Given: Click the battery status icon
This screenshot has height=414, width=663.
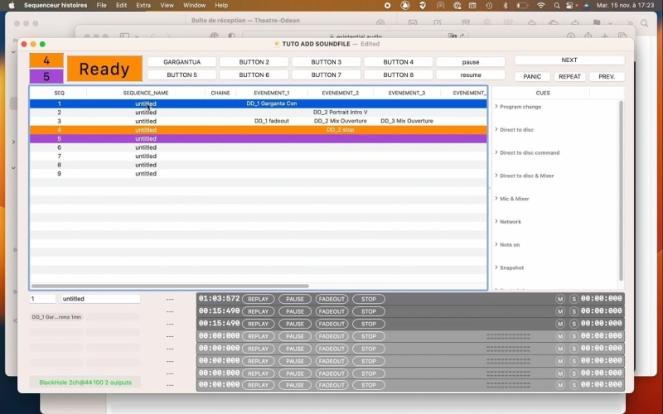Looking at the screenshot, I should [523, 6].
